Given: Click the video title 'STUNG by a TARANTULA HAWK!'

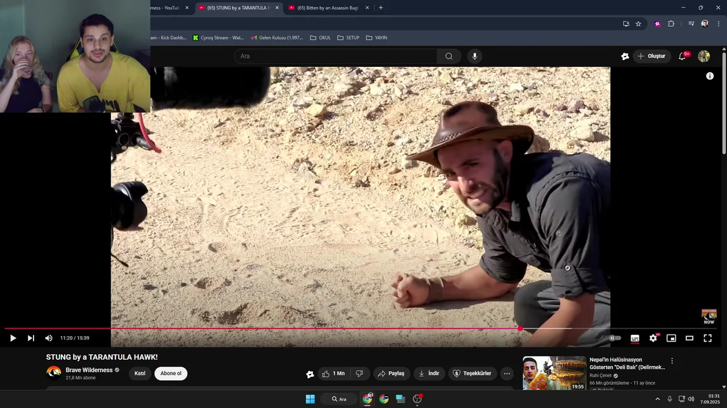Looking at the screenshot, I should (102, 357).
